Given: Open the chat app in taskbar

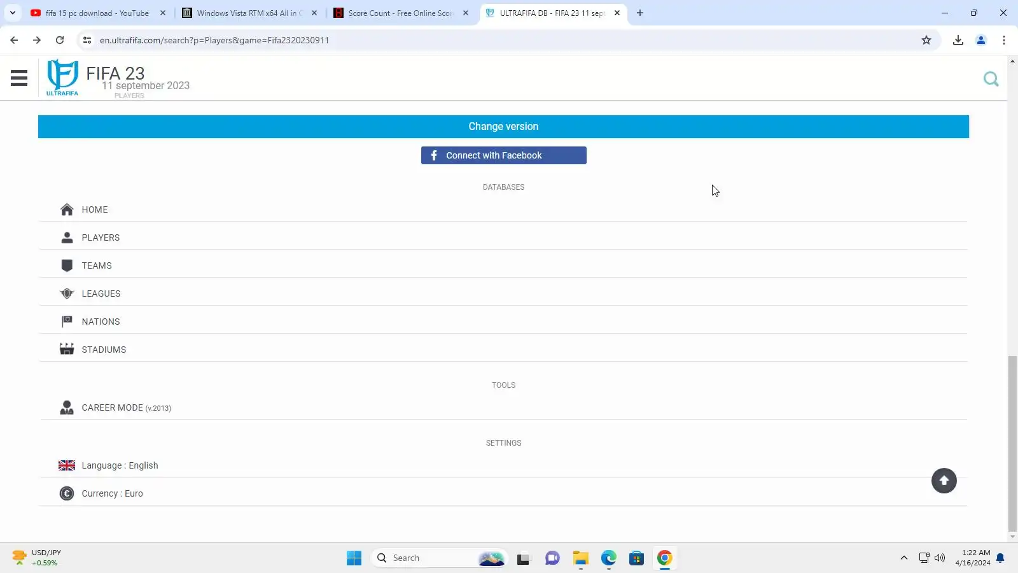Looking at the screenshot, I should tap(552, 558).
